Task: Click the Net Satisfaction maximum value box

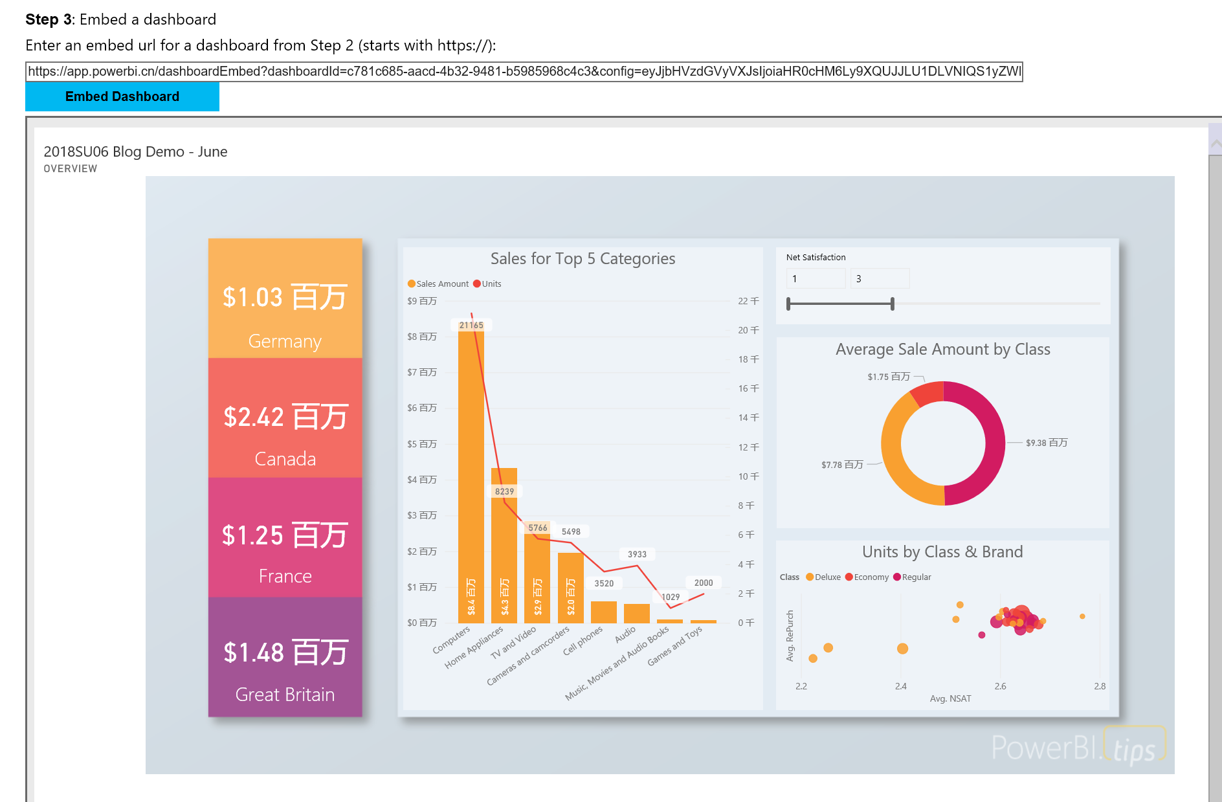Action: click(x=879, y=279)
